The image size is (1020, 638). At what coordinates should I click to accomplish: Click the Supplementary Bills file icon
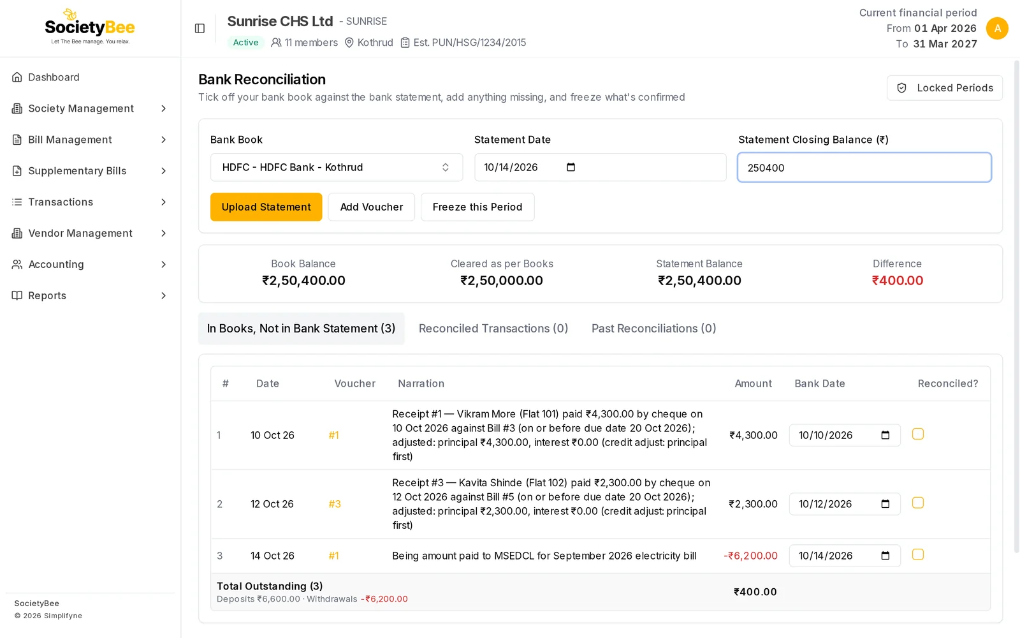17,171
